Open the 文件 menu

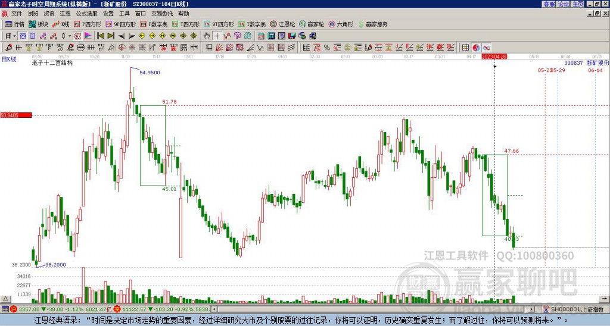[17, 14]
